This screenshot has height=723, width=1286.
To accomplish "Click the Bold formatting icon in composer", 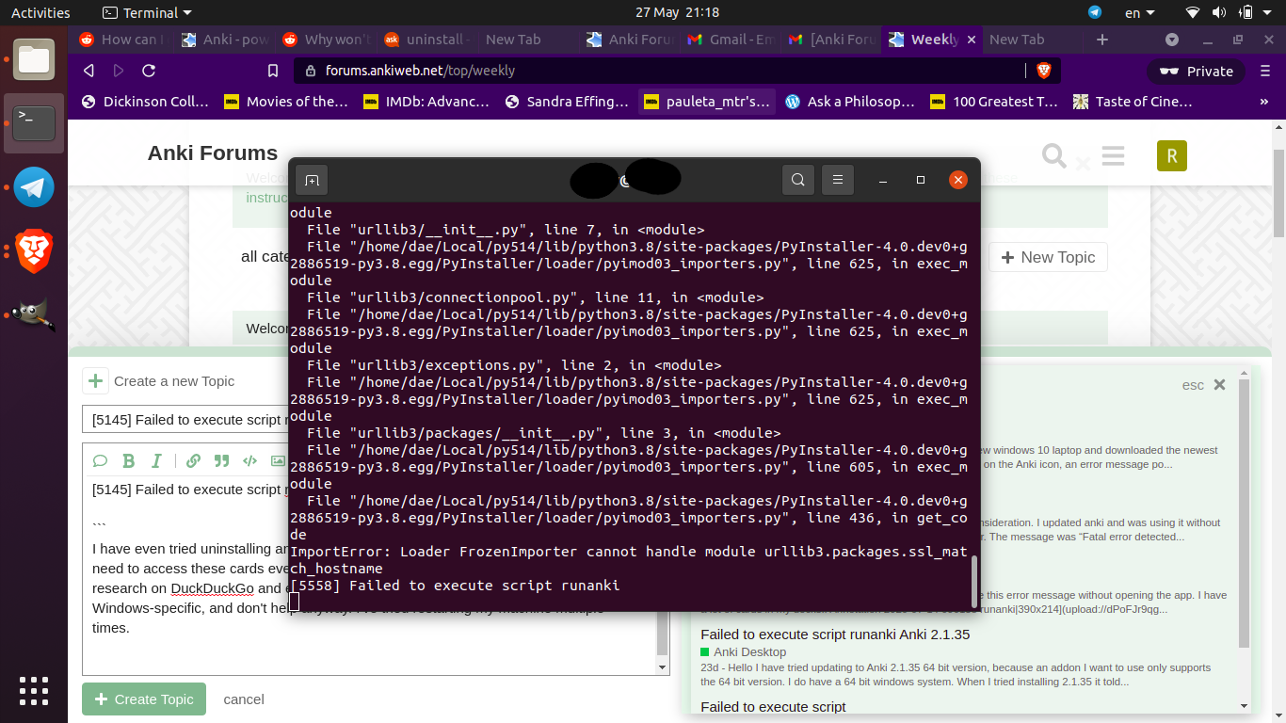I will point(129,460).
